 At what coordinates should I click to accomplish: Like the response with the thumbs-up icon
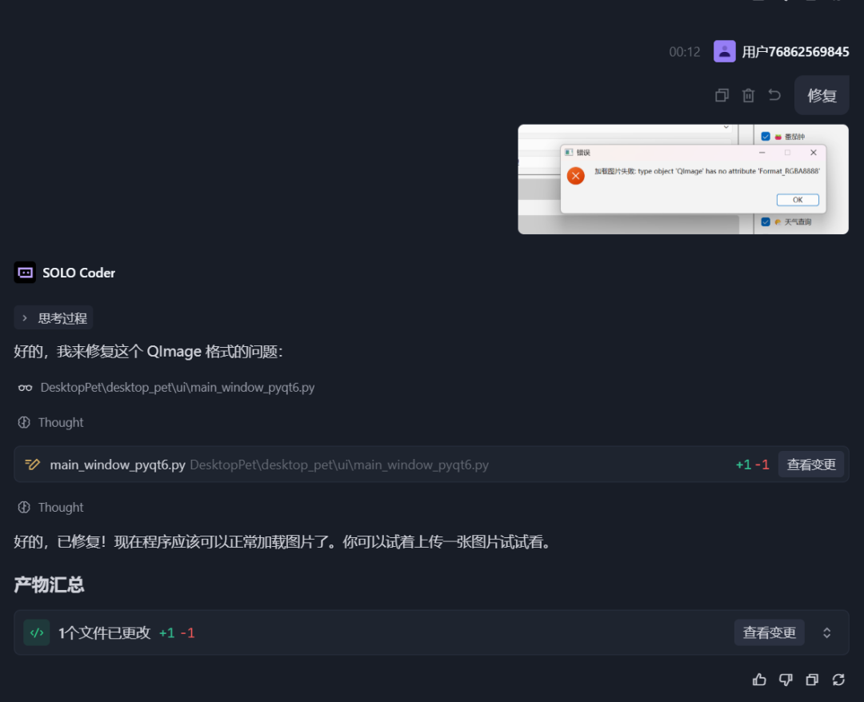click(x=758, y=679)
